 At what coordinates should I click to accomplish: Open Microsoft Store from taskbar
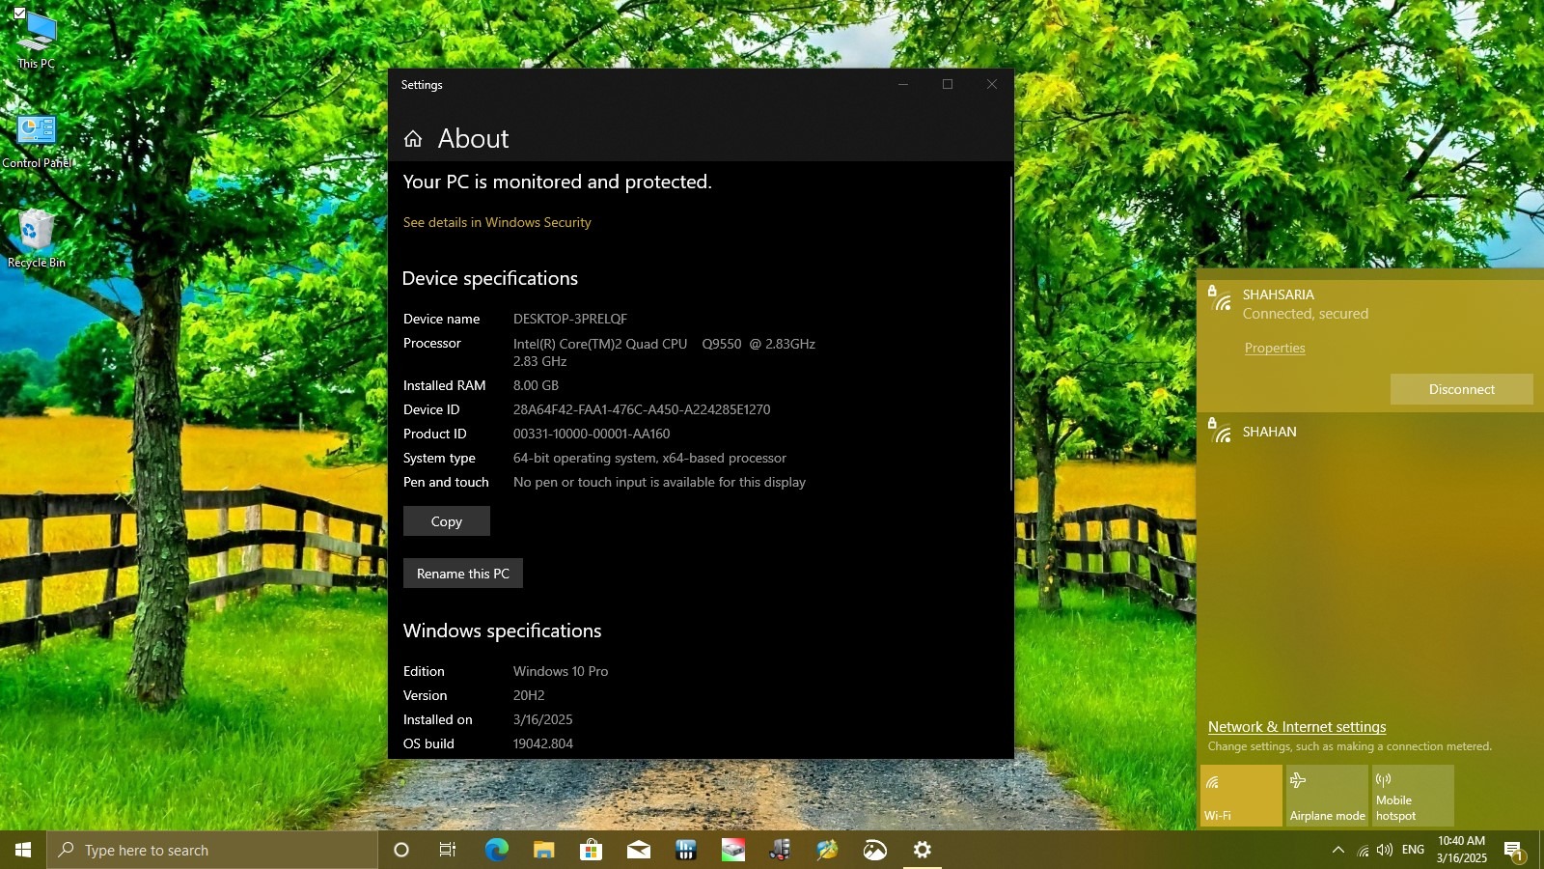point(591,850)
